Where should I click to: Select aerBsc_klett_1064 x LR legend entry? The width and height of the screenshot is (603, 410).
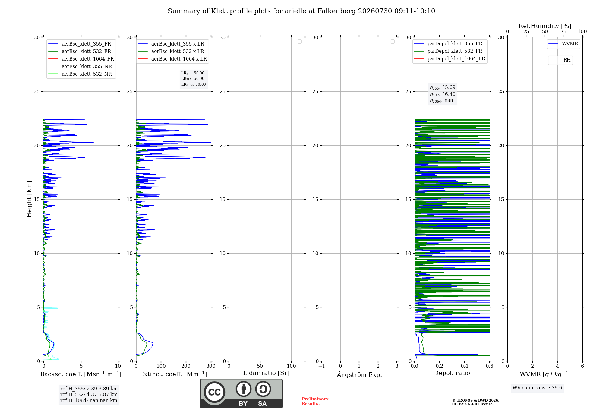coord(173,59)
